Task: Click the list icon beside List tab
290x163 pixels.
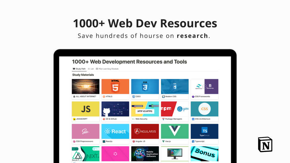Action: (x=89, y=69)
